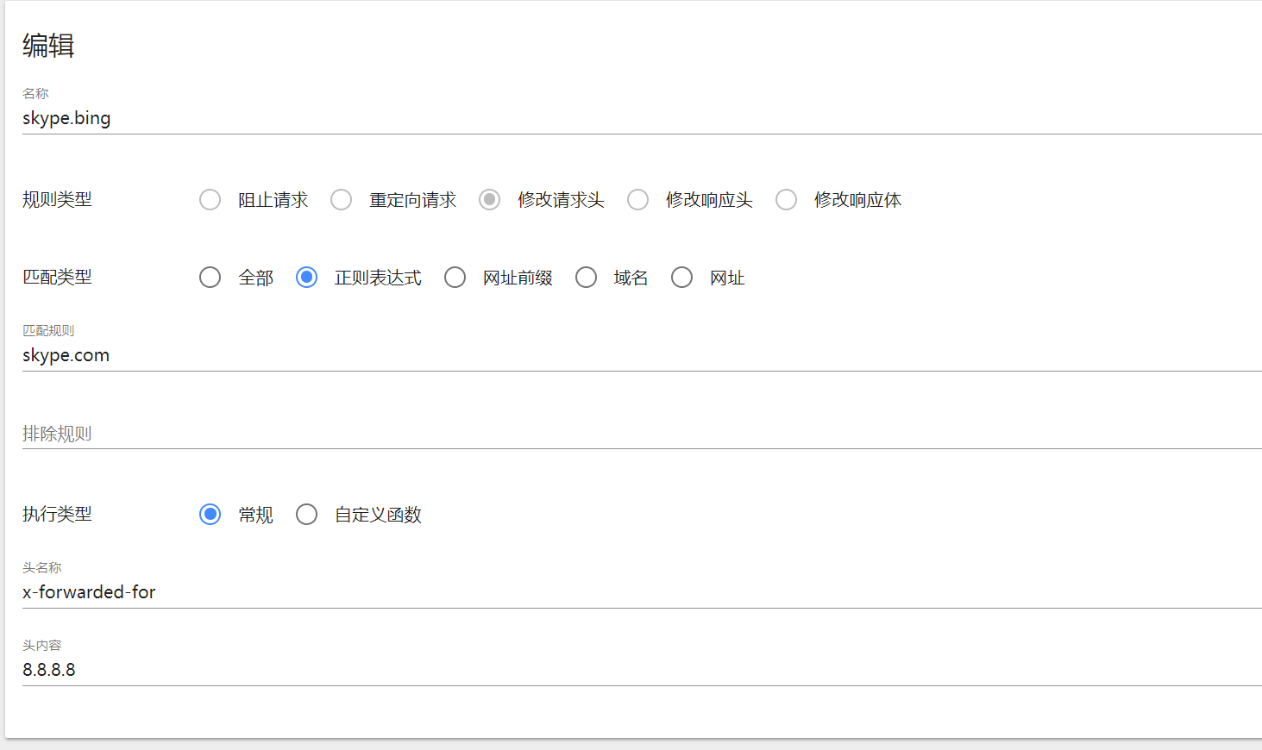
Task: Choose 网址 match type radio
Action: 681,278
